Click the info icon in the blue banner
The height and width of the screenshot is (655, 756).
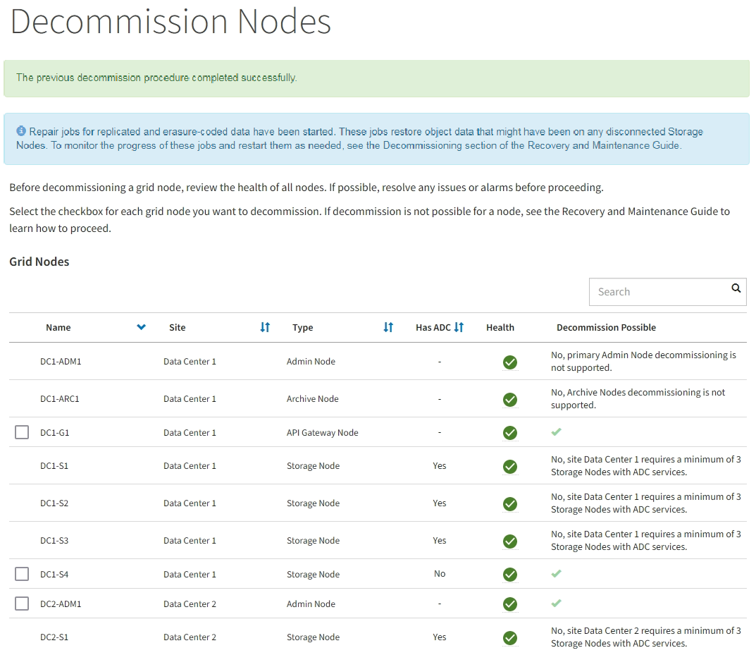[21, 132]
